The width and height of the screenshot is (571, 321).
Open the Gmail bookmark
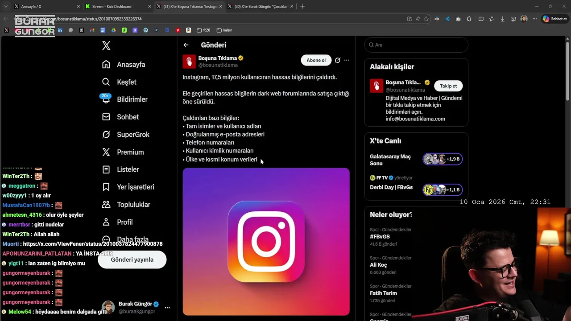(x=92, y=30)
